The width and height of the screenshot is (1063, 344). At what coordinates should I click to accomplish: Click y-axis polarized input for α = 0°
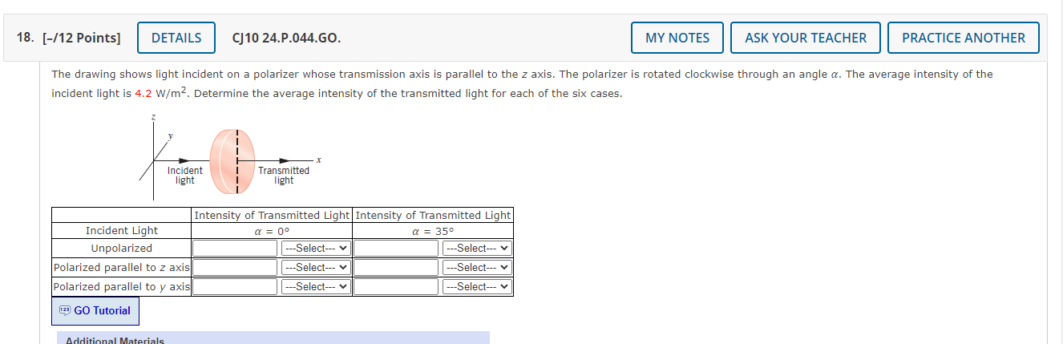tap(235, 287)
